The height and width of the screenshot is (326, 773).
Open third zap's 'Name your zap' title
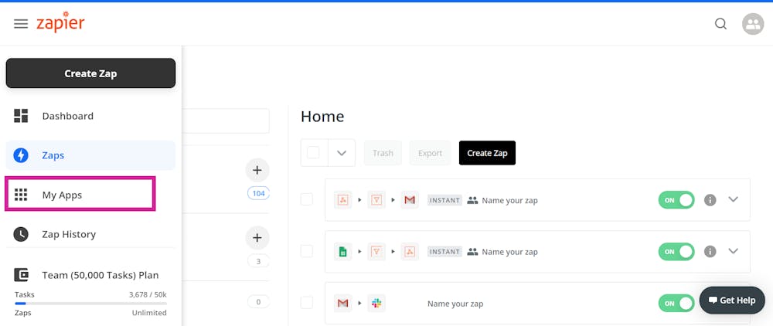(x=455, y=304)
